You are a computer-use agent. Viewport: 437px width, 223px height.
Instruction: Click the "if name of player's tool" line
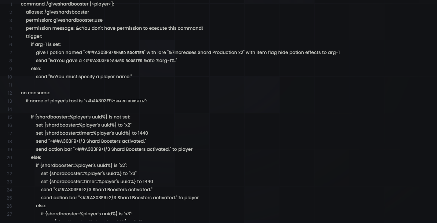point(86,101)
